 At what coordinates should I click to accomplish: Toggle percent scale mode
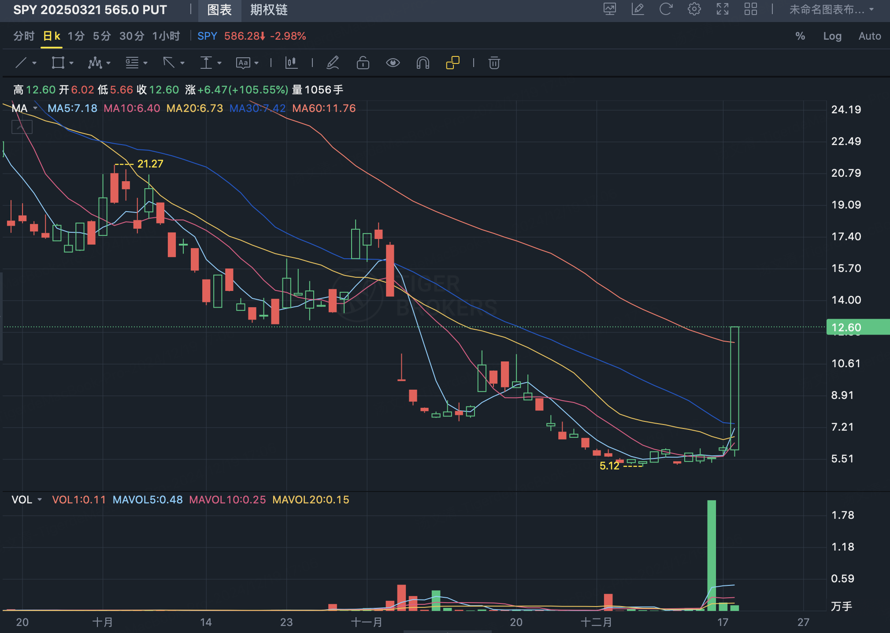(800, 36)
